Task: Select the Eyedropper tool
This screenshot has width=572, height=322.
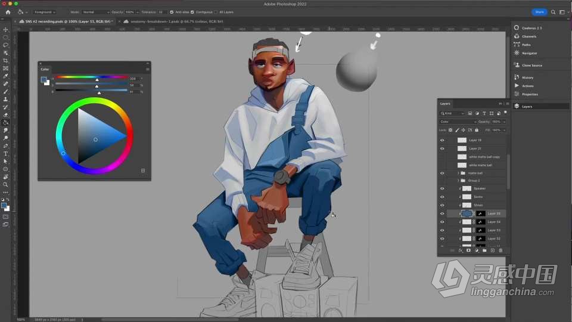Action: pos(5,76)
